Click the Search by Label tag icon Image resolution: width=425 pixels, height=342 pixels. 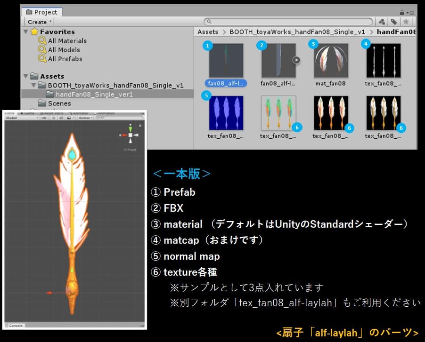click(393, 22)
